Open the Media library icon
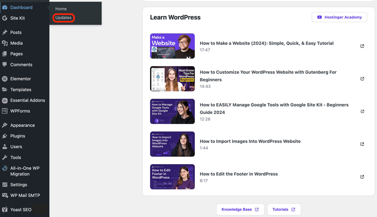Viewport: 377px width, 217px height. 5,43
